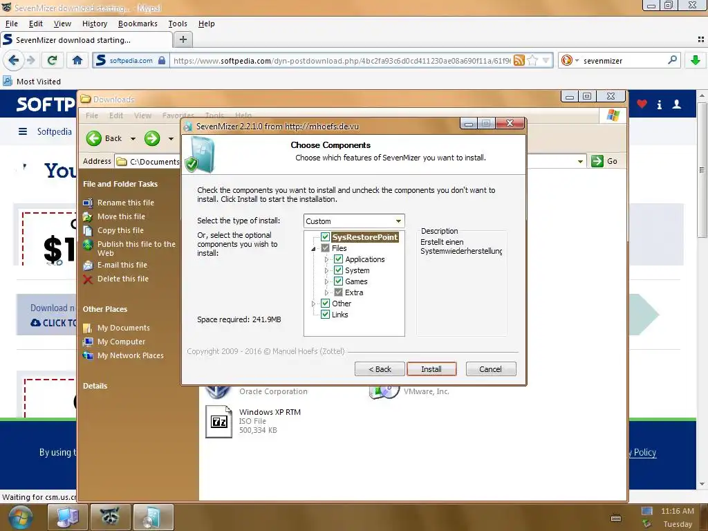
Task: Expand the System tree node
Action: tap(326, 270)
